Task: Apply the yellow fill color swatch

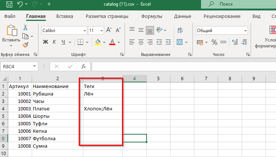Action: [x=98, y=42]
